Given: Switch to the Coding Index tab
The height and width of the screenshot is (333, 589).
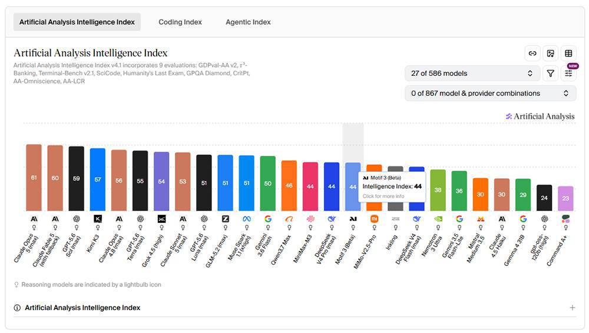Looking at the screenshot, I should pos(180,22).
